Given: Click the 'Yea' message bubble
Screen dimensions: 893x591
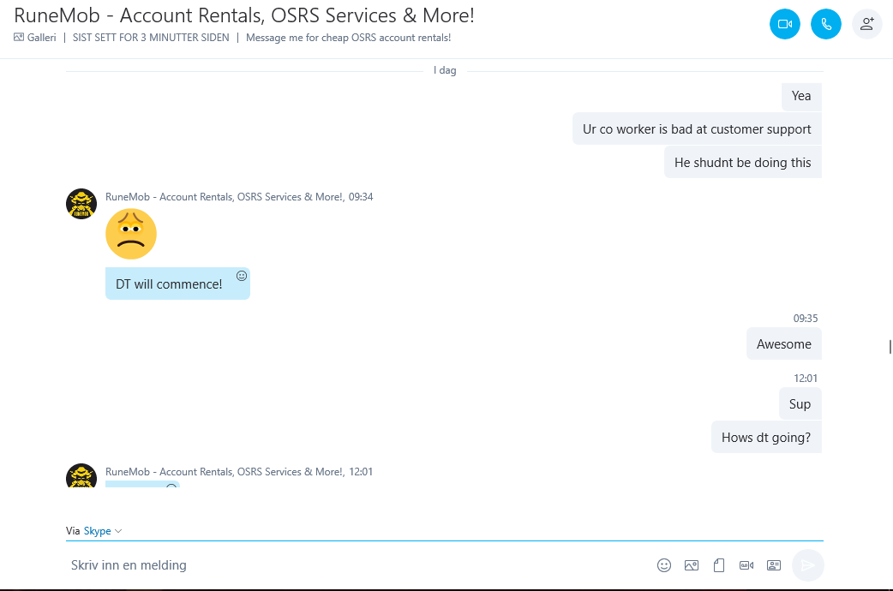Looking at the screenshot, I should pos(802,96).
